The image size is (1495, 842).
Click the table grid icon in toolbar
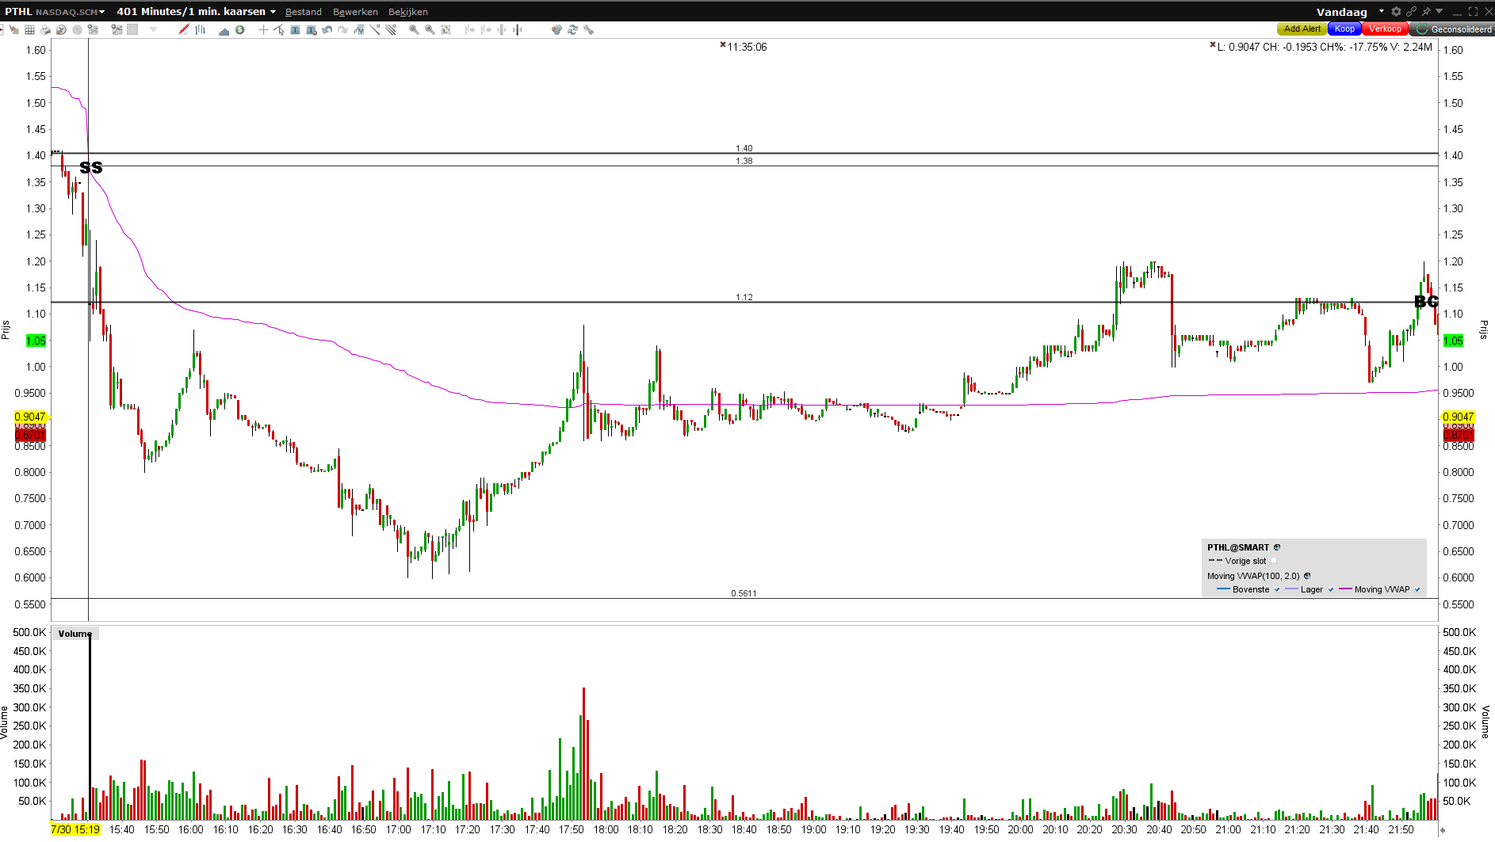point(29,29)
